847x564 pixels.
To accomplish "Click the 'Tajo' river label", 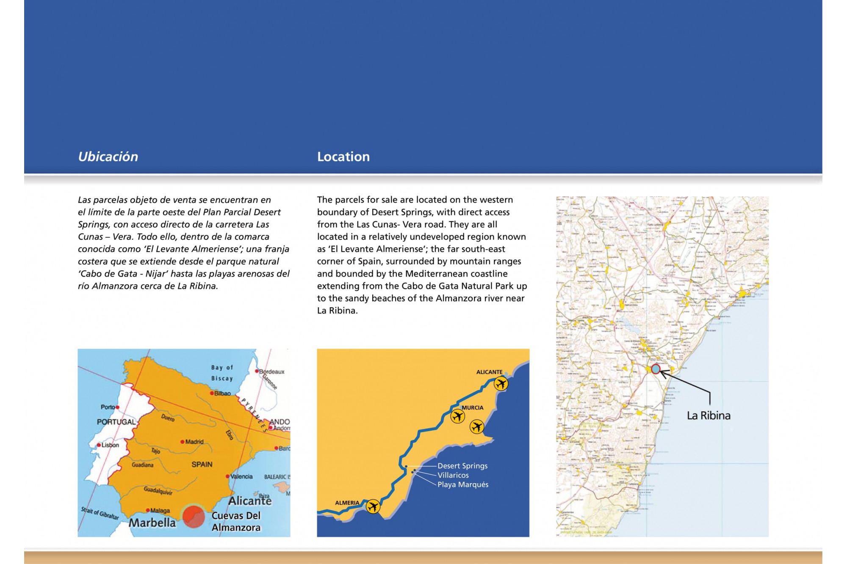I will click(156, 451).
